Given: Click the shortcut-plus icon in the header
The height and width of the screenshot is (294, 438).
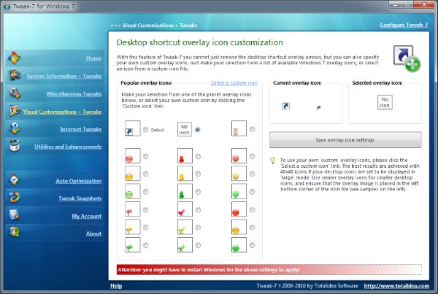Looking at the screenshot, I should pyautogui.click(x=407, y=58).
